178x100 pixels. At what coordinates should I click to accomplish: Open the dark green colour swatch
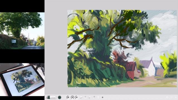click(60, 97)
